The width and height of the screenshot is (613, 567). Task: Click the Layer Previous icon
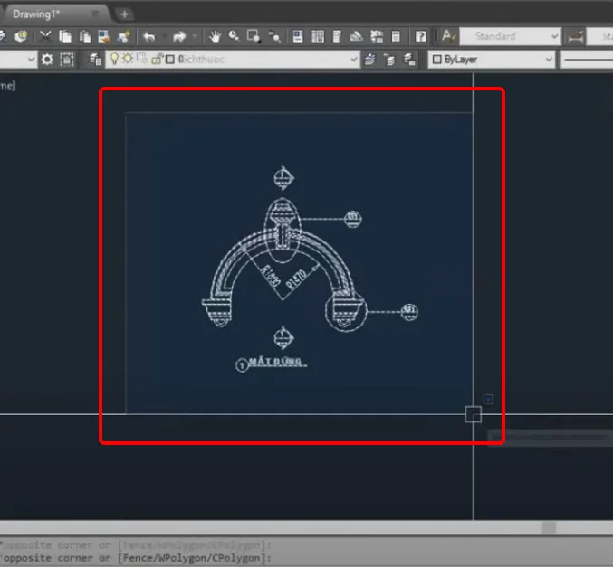389,60
